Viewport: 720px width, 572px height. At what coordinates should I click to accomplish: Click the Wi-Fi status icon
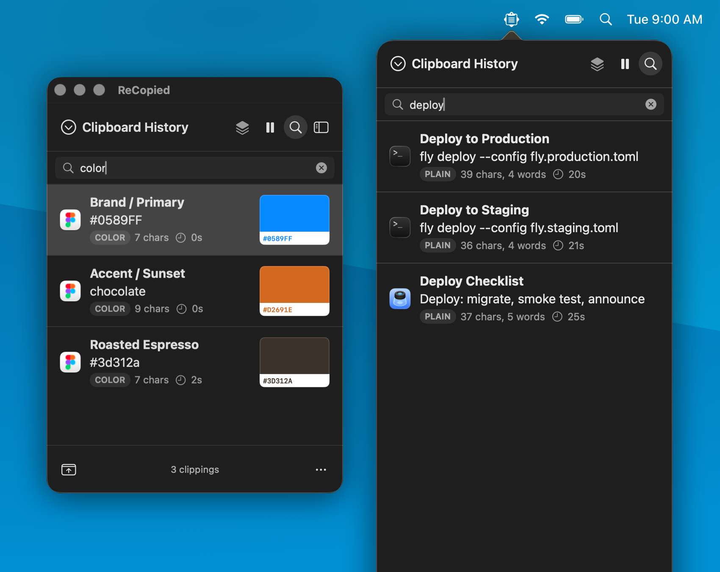point(542,19)
